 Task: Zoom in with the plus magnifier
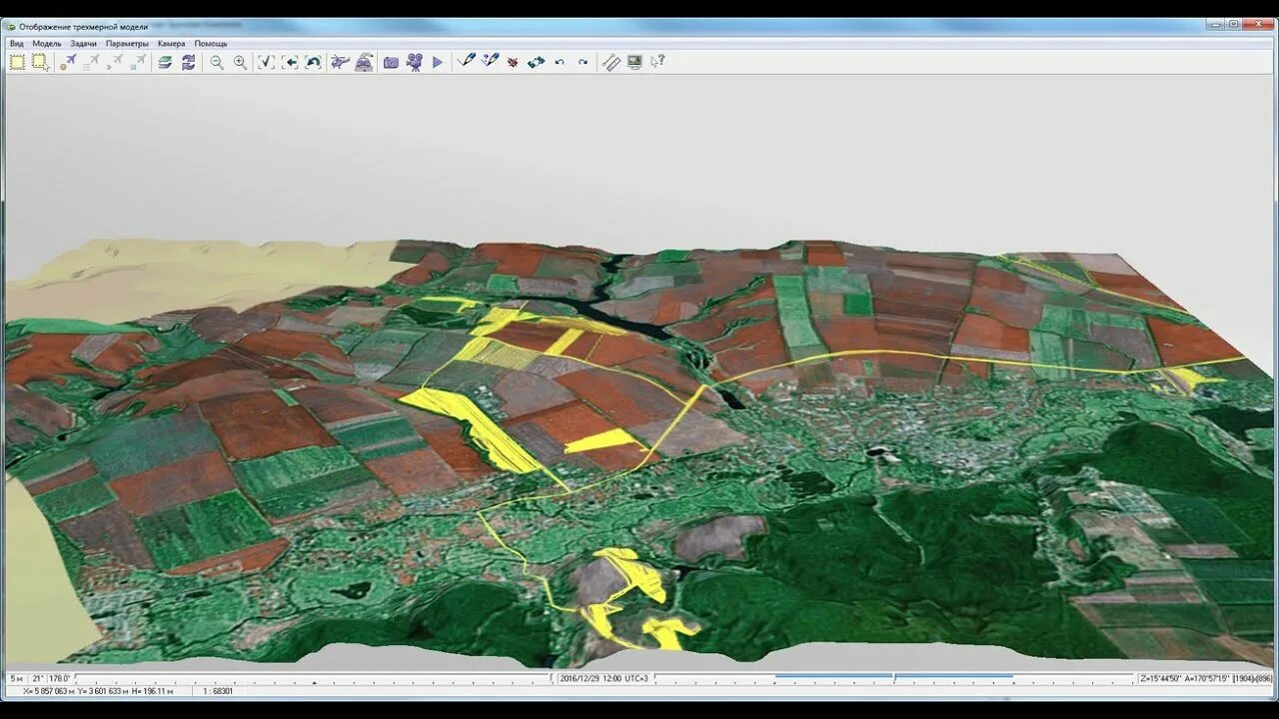tap(240, 62)
